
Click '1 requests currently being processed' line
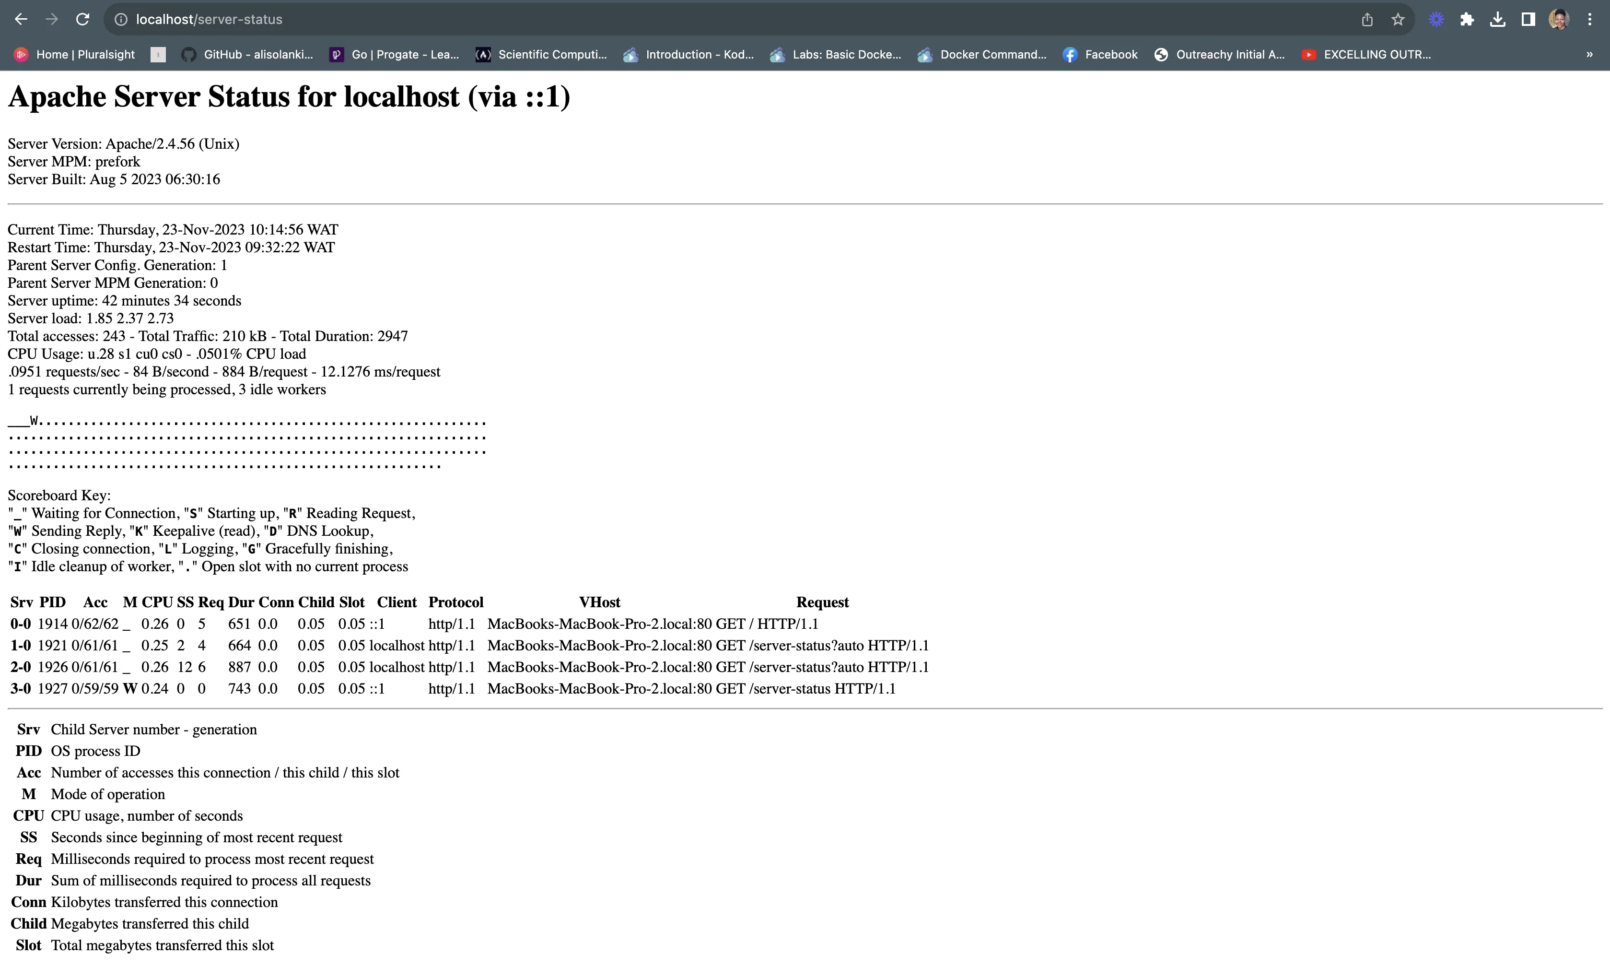(x=166, y=389)
